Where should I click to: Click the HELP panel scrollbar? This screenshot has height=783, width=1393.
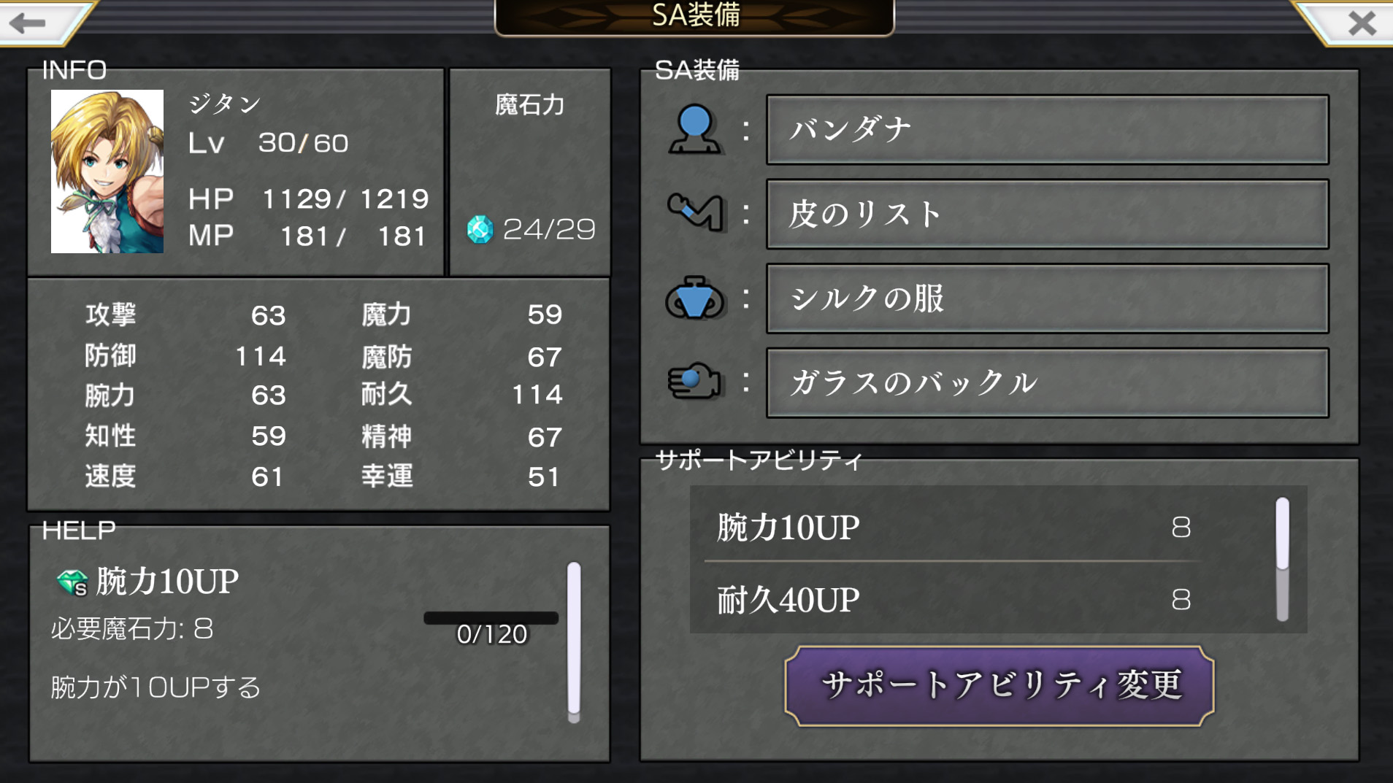pos(574,642)
